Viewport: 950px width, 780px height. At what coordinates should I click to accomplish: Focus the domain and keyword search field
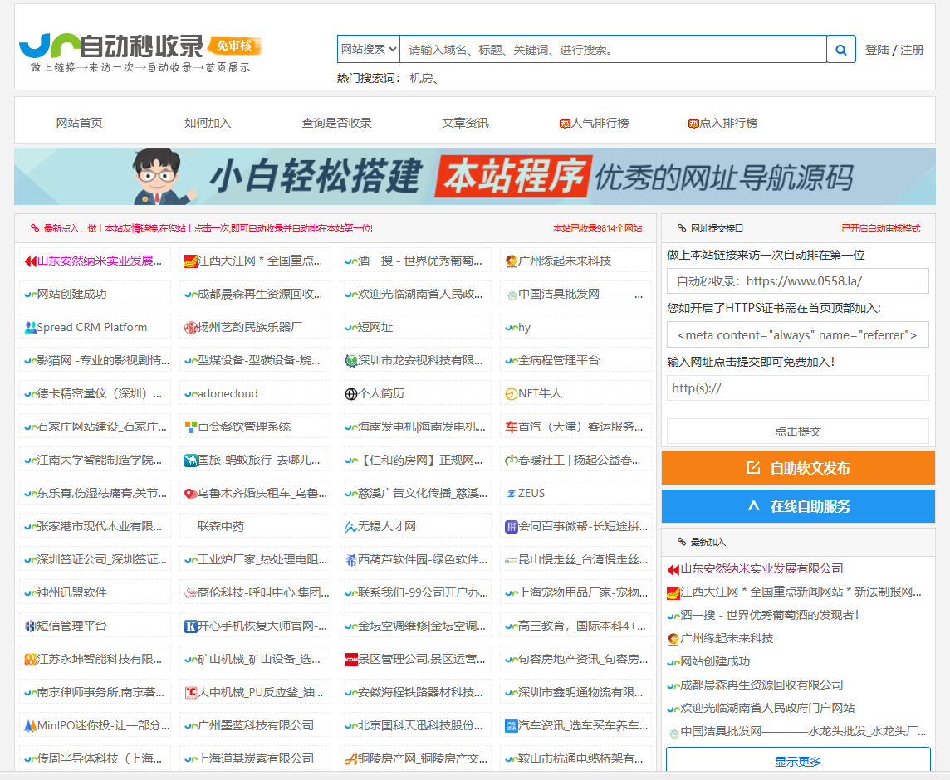pos(613,50)
